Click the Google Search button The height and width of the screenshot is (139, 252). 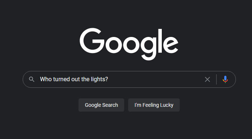(101, 105)
